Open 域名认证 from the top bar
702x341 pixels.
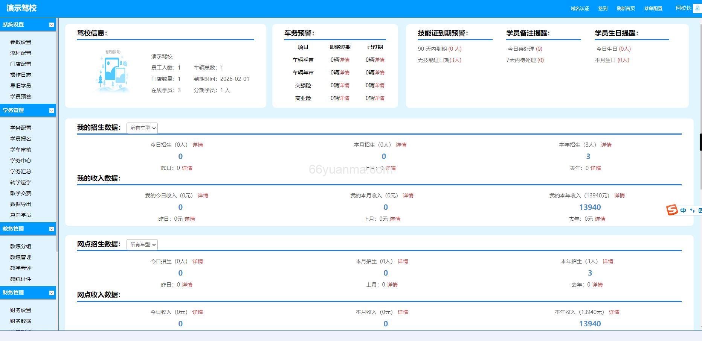click(x=580, y=8)
